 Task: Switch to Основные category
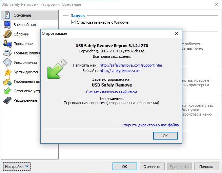click(30, 15)
